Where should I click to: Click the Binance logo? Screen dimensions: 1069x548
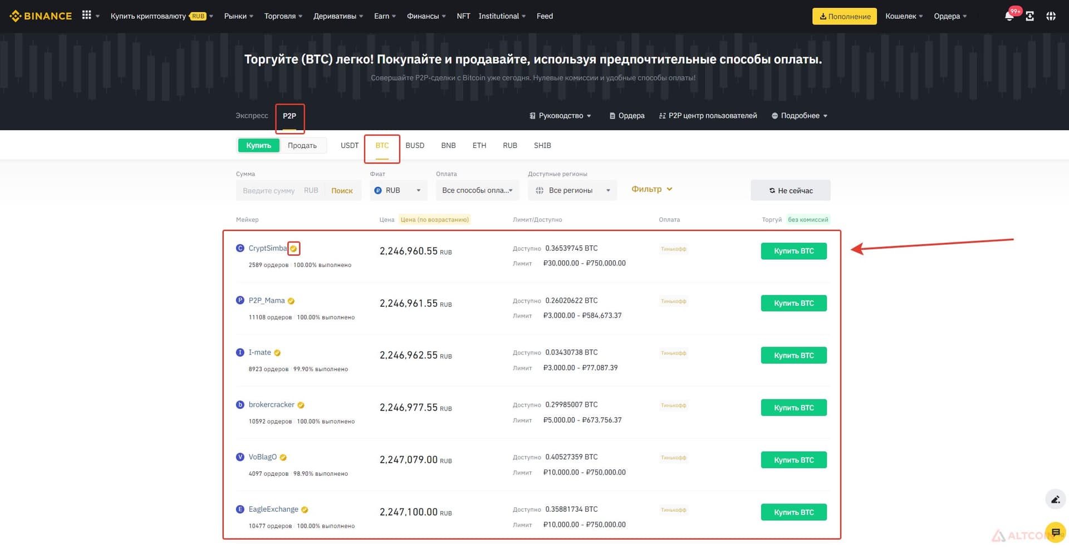pyautogui.click(x=41, y=16)
